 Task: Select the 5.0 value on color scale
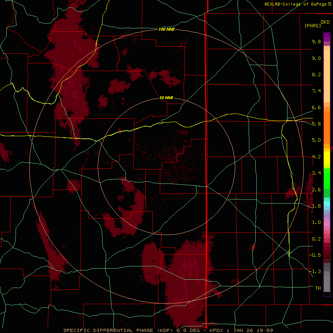(x=316, y=140)
